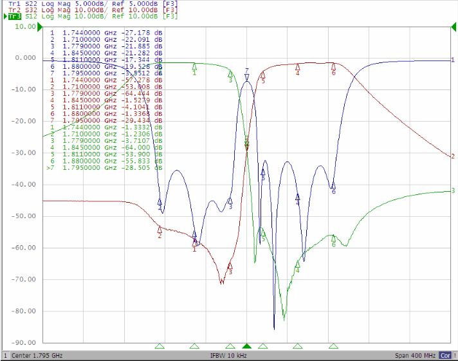Click green marker 6 near -56 dB
The width and height of the screenshot is (458, 361).
coord(333,237)
